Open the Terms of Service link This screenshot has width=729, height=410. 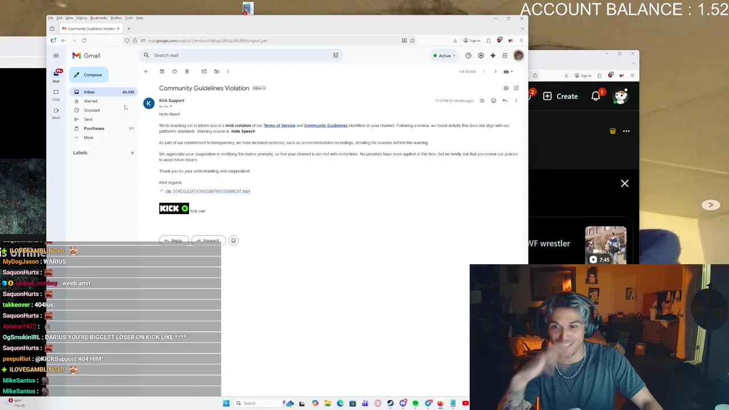[279, 125]
